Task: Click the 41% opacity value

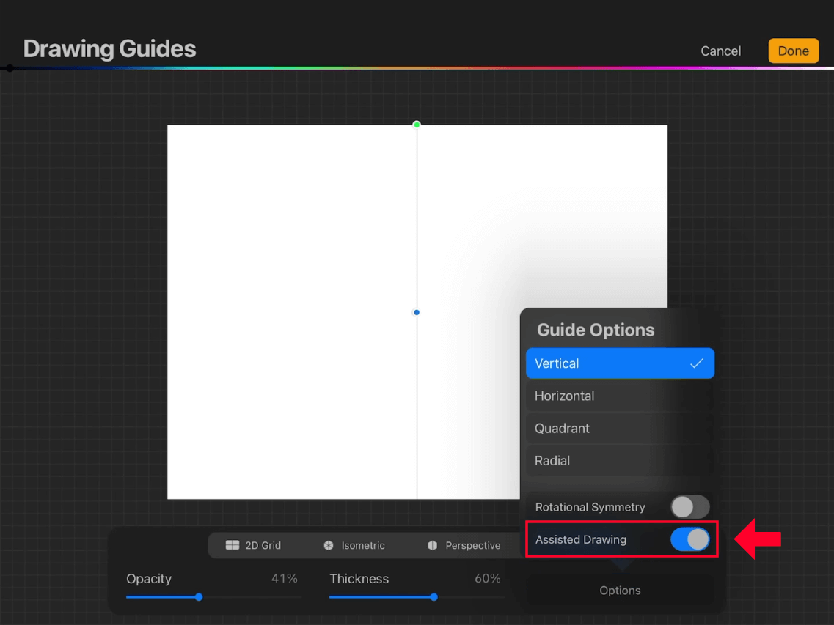Action: pos(284,578)
